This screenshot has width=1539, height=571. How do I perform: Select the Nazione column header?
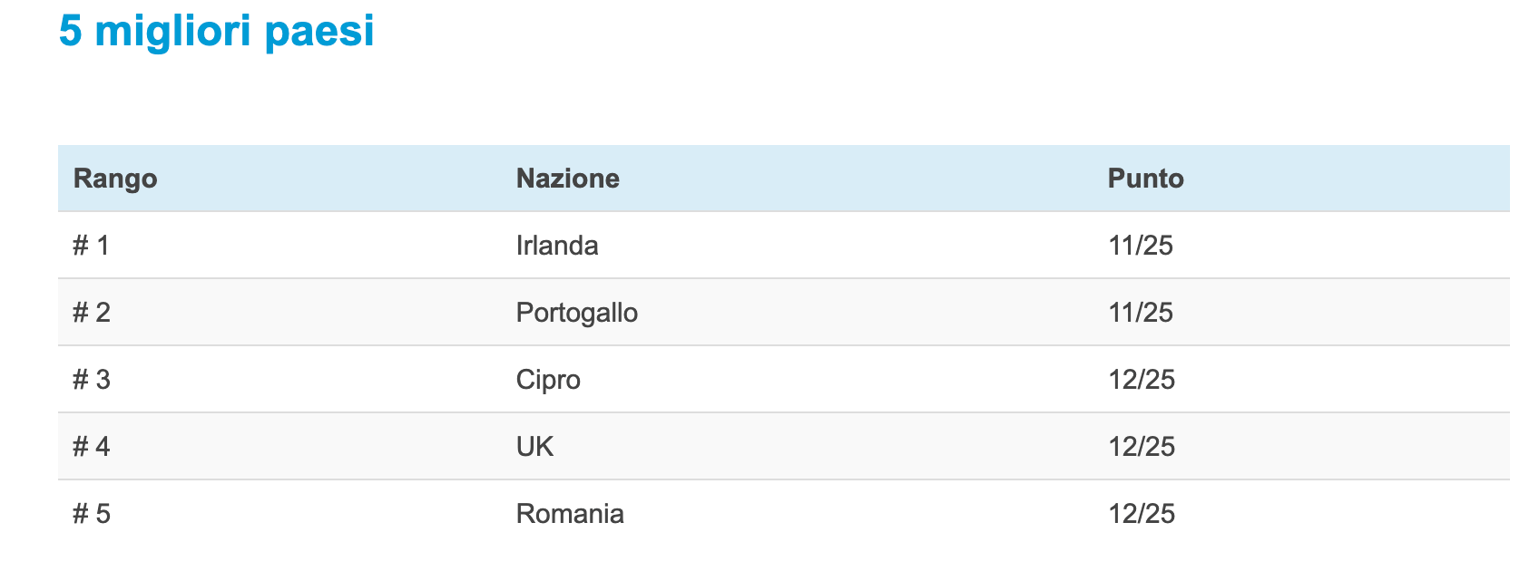pos(568,179)
